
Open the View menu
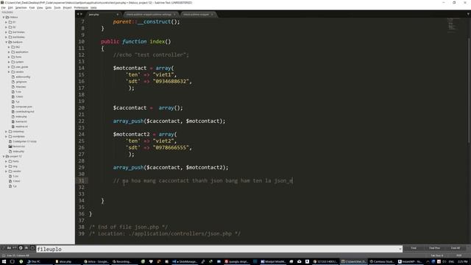[40, 7]
